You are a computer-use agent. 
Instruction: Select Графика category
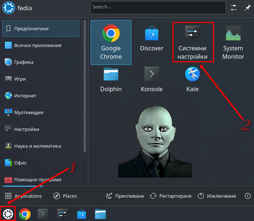[x=41, y=62]
